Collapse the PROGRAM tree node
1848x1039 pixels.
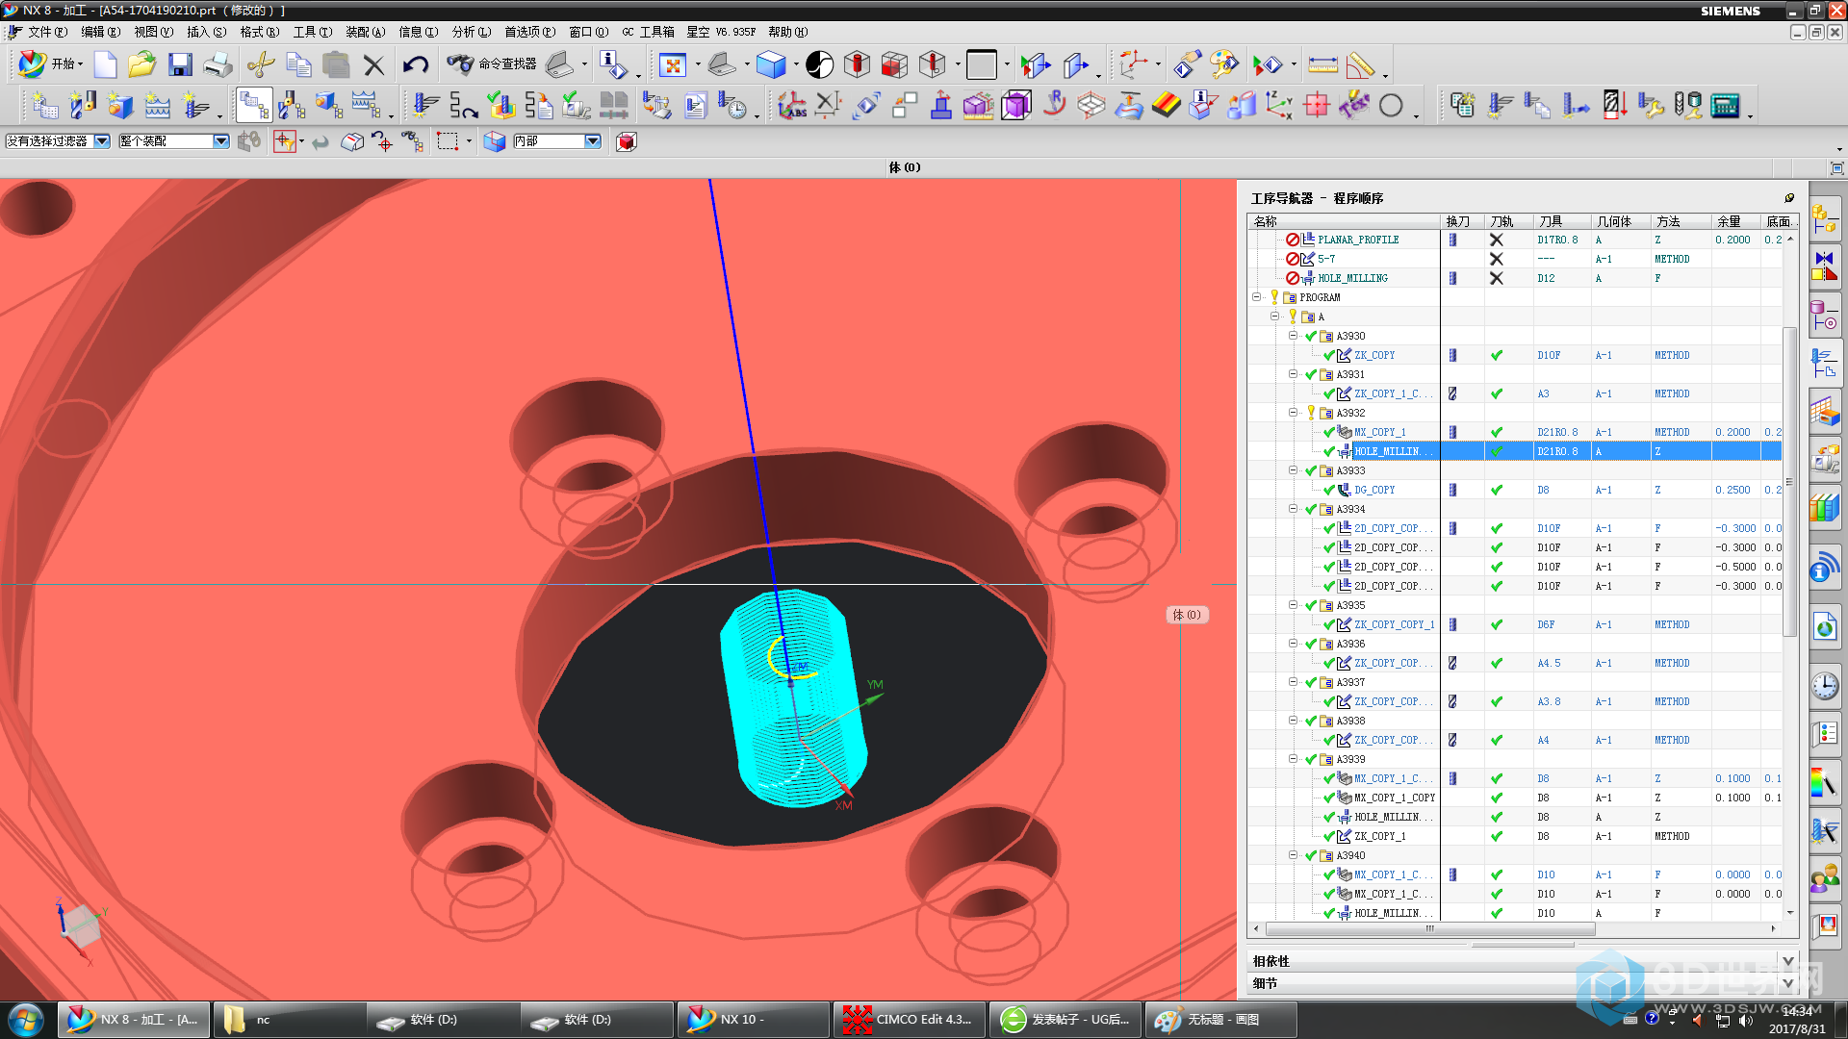coord(1256,297)
